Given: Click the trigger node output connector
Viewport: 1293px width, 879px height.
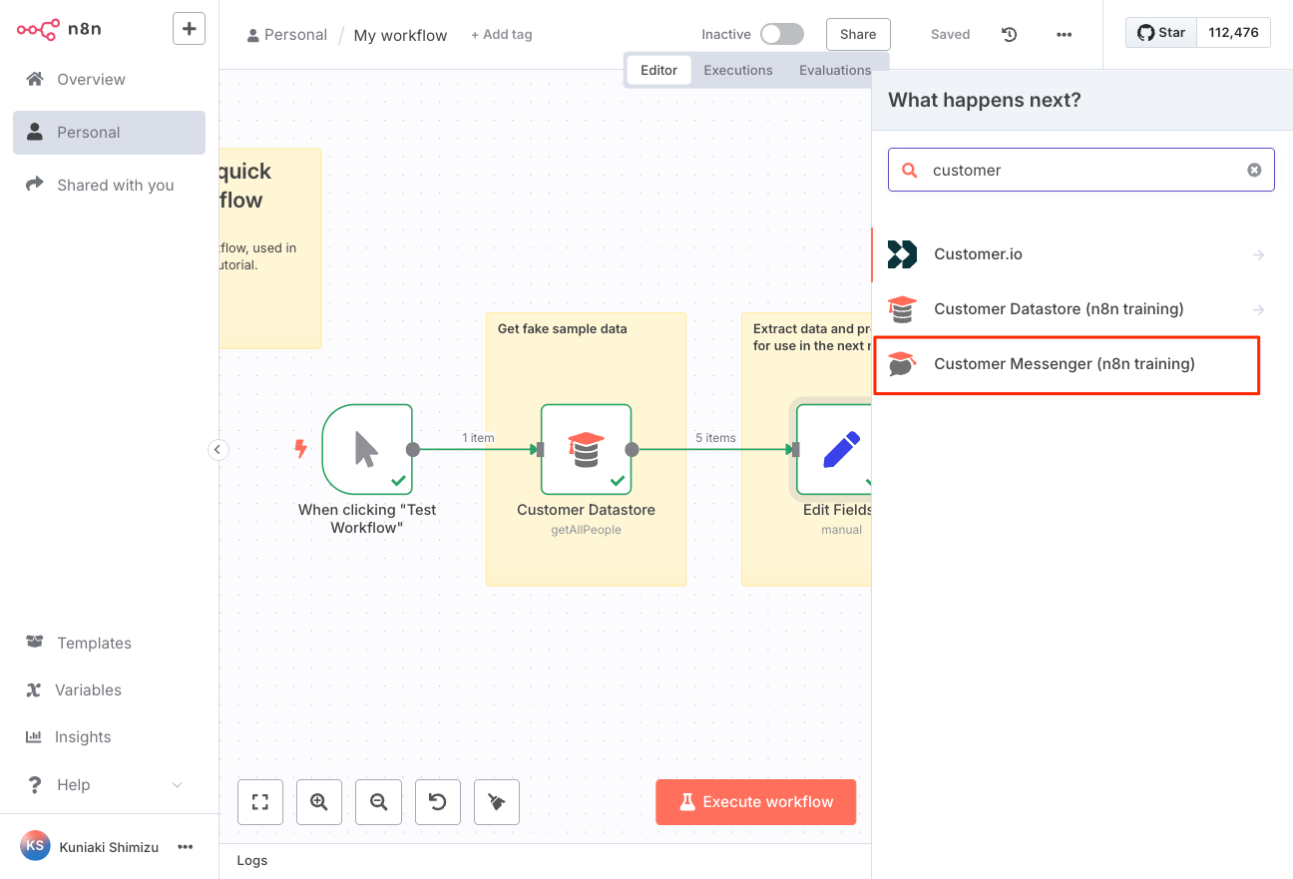Looking at the screenshot, I should coord(413,449).
